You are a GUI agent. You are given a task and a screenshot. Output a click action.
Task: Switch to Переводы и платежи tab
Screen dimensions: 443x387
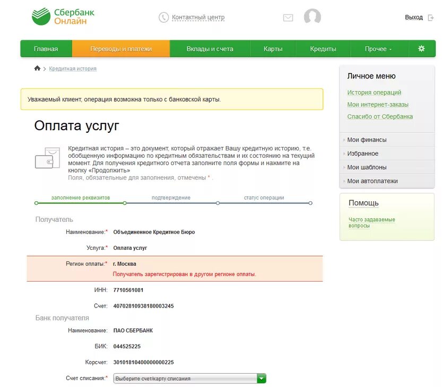[121, 49]
